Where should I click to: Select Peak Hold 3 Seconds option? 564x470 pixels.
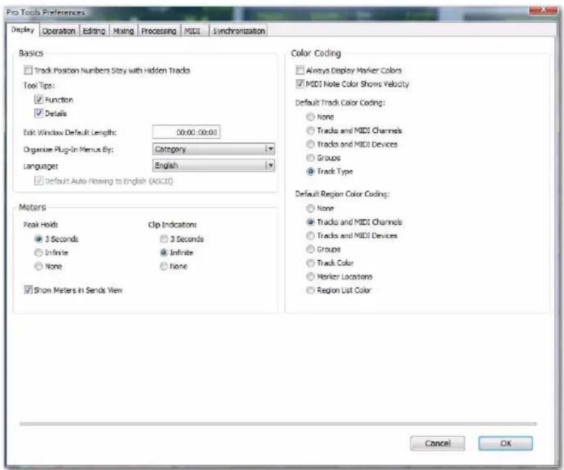point(39,238)
